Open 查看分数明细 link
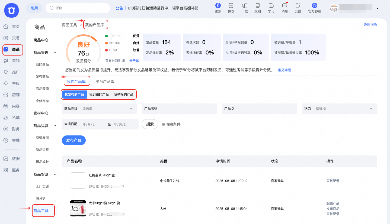The height and width of the screenshot is (224, 390). 115,61
